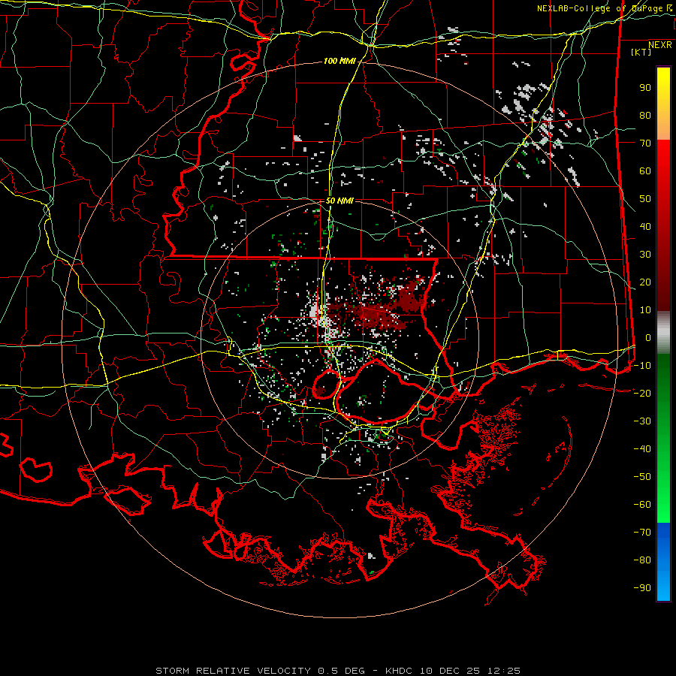The width and height of the screenshot is (676, 676).
Task: Select the 50 NMI range ring label
Action: [340, 201]
